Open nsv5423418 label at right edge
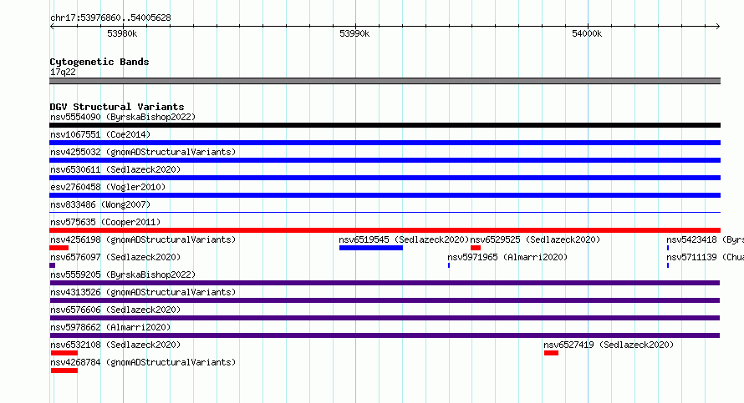The image size is (744, 403). [705, 239]
